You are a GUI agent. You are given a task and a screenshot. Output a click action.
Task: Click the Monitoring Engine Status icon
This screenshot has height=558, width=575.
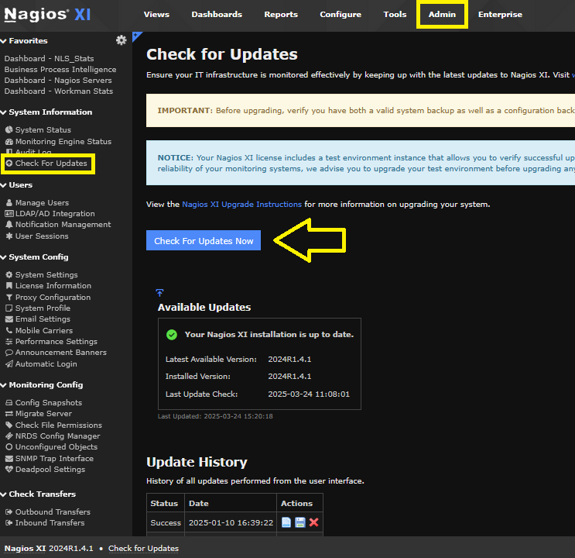(x=9, y=141)
